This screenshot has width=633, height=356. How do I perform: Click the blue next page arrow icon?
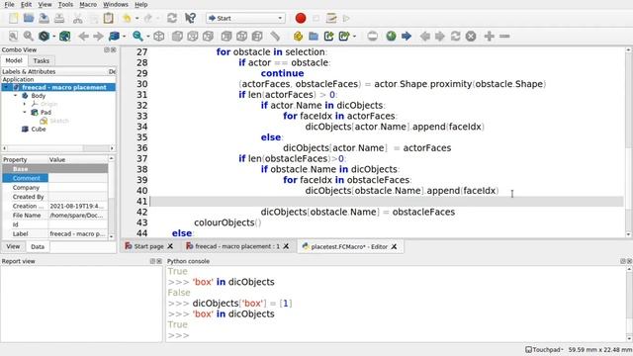click(x=407, y=36)
